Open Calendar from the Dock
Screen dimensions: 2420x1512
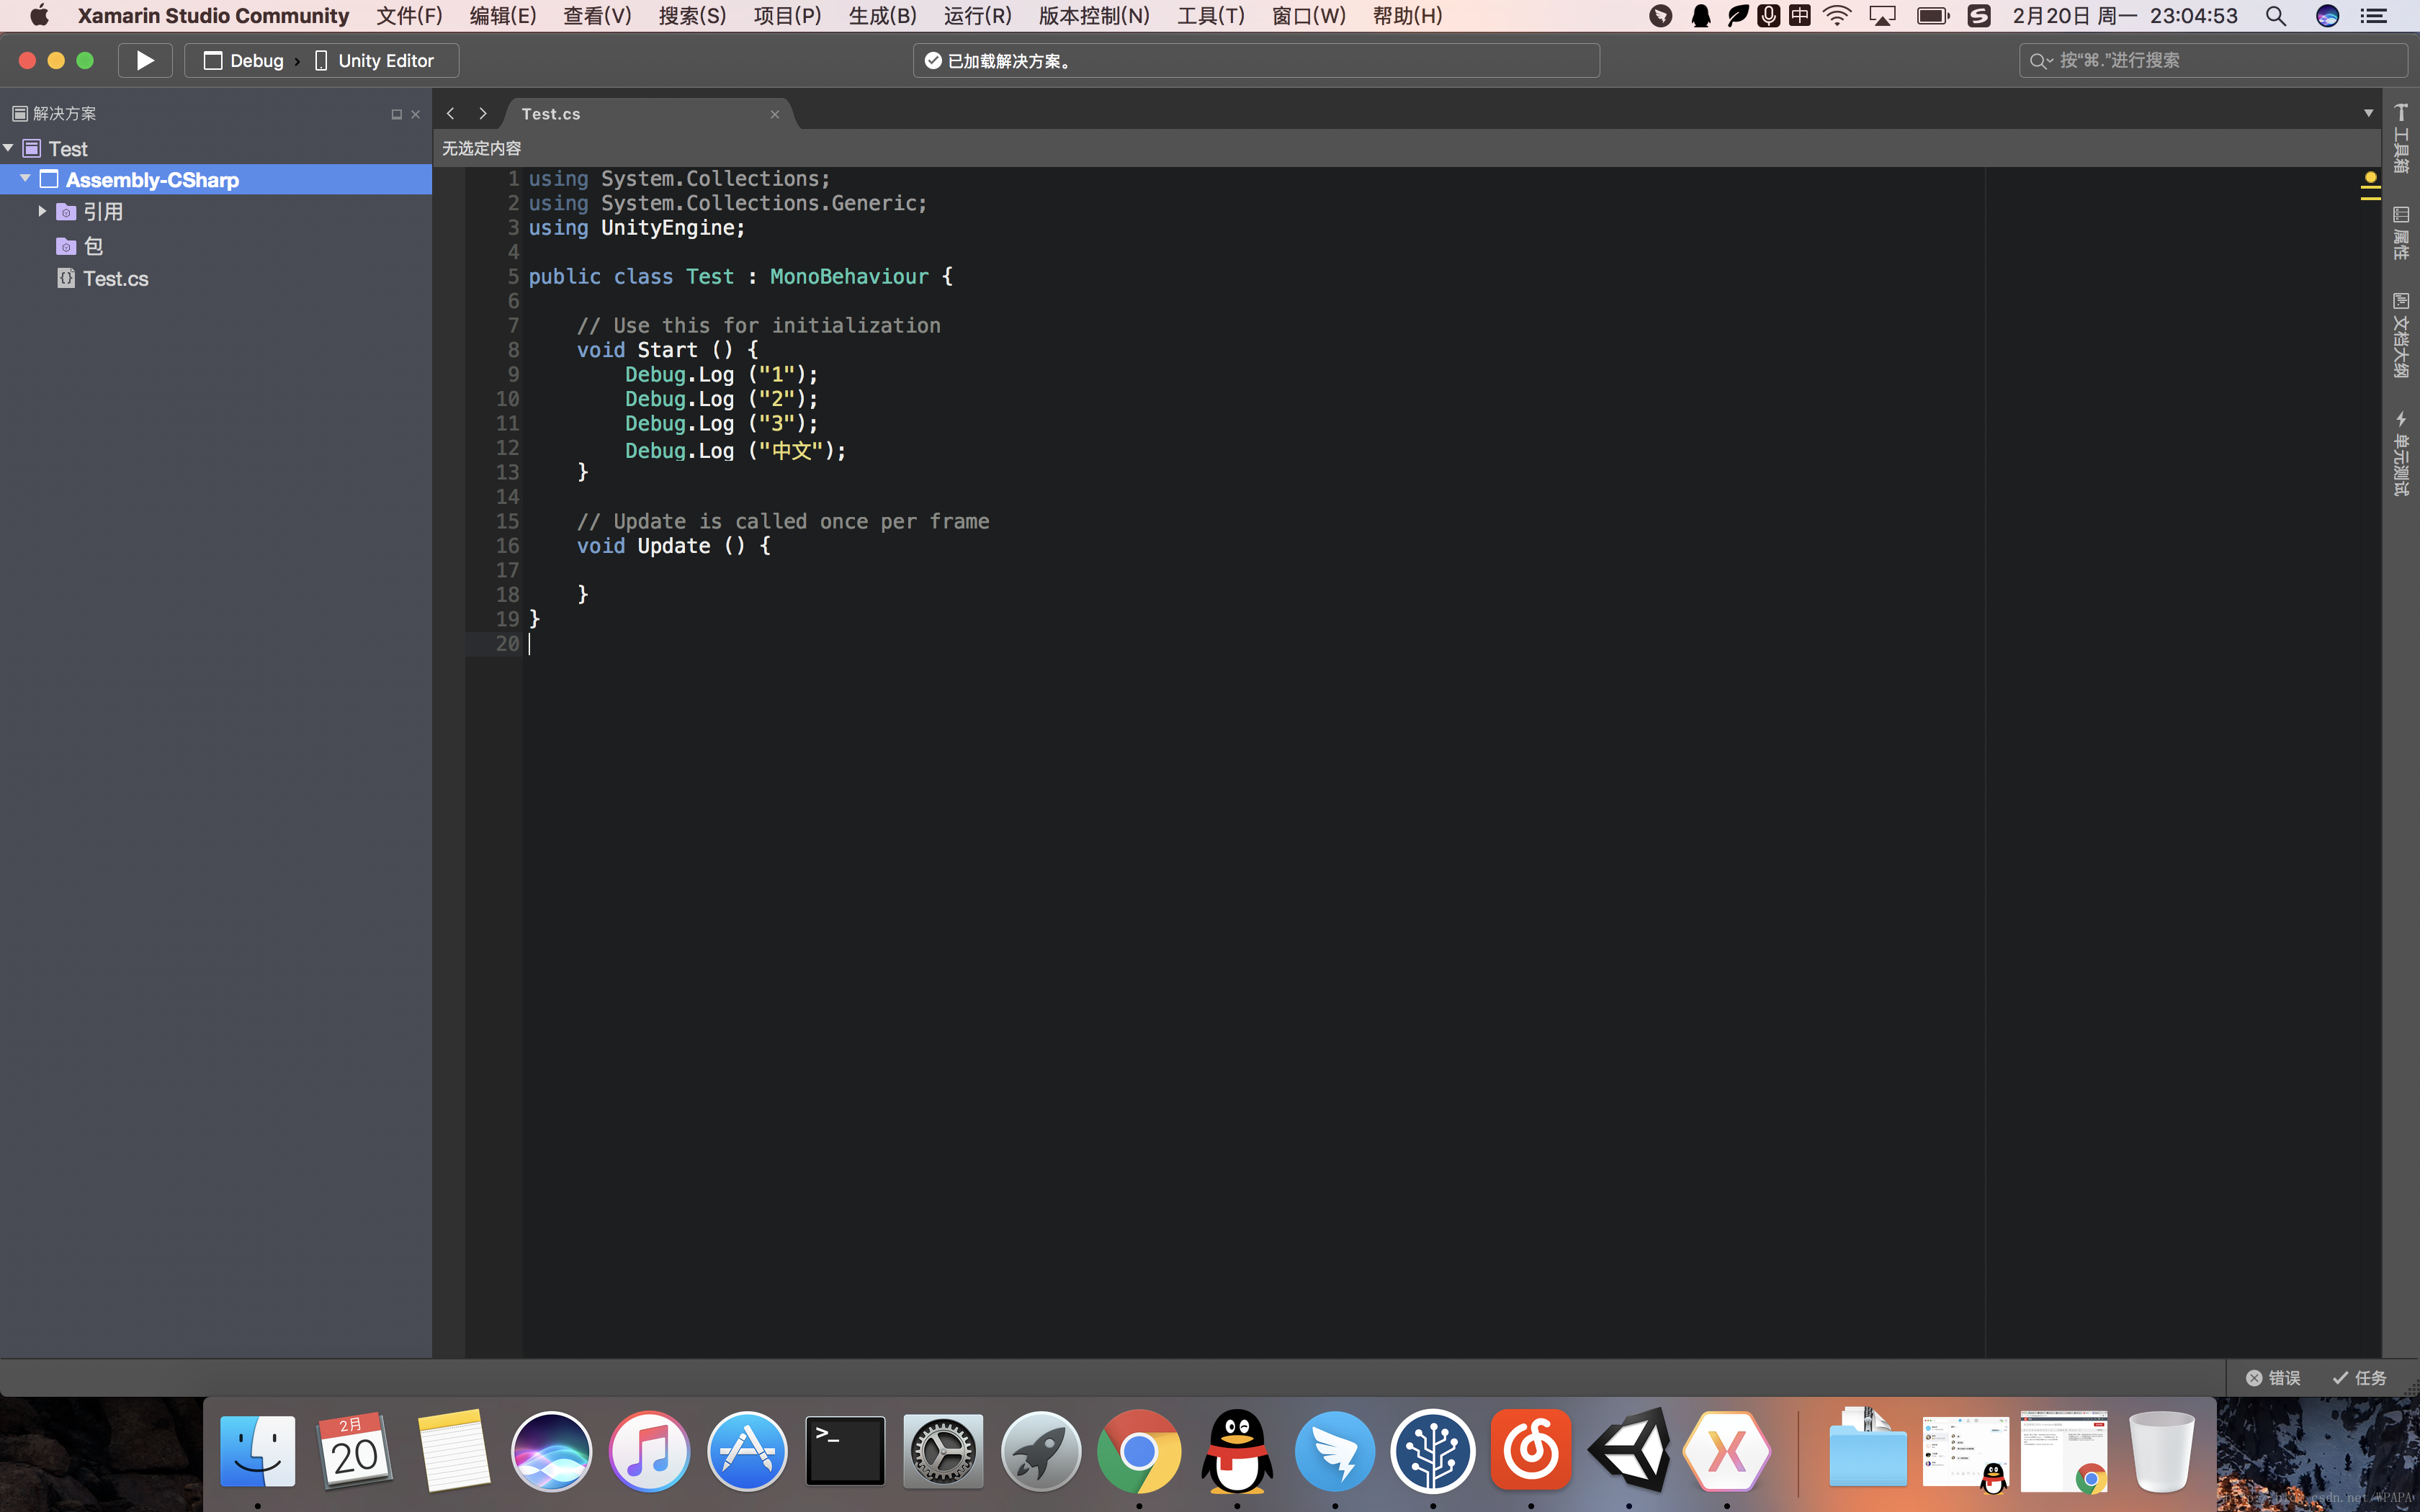(x=355, y=1451)
